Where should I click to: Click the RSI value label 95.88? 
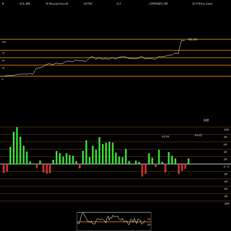193,40
